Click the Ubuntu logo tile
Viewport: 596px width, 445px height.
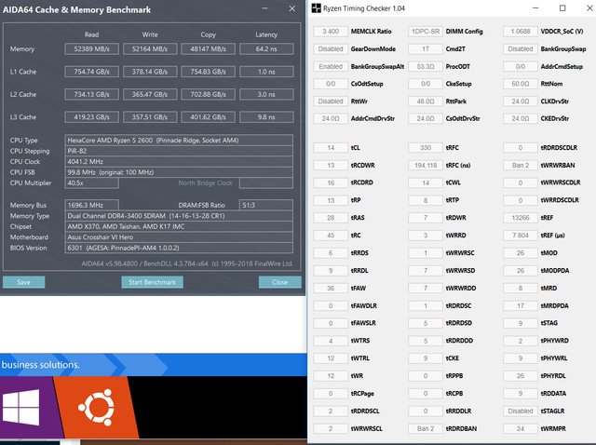96,408
